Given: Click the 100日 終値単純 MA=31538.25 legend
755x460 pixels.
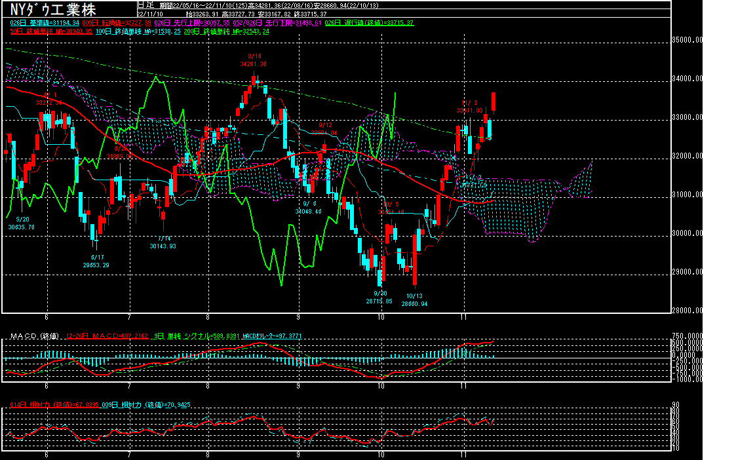Looking at the screenshot, I should (x=138, y=31).
